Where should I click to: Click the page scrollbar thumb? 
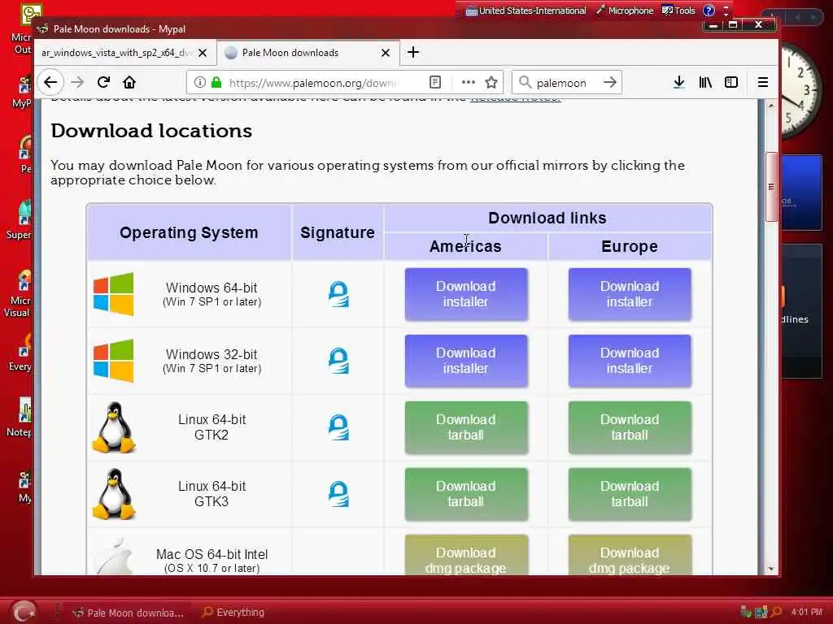[x=771, y=187]
